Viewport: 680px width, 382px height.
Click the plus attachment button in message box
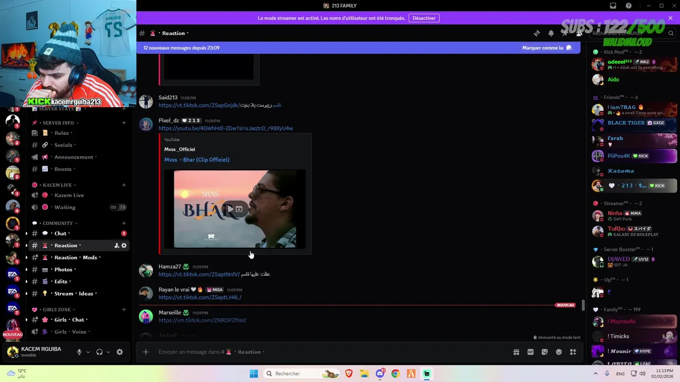146,352
